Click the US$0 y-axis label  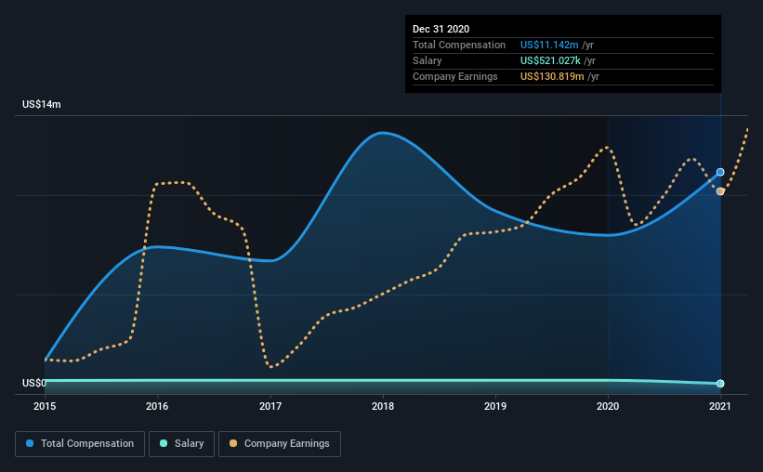(x=34, y=383)
